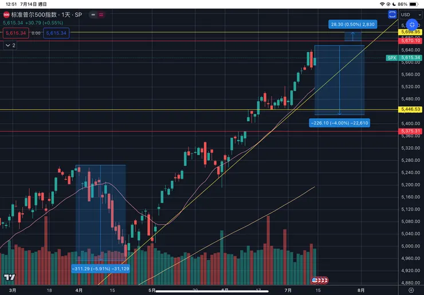Click the TradingView logo on chart
Viewport: 424px width, 295px height.
(x=9, y=277)
